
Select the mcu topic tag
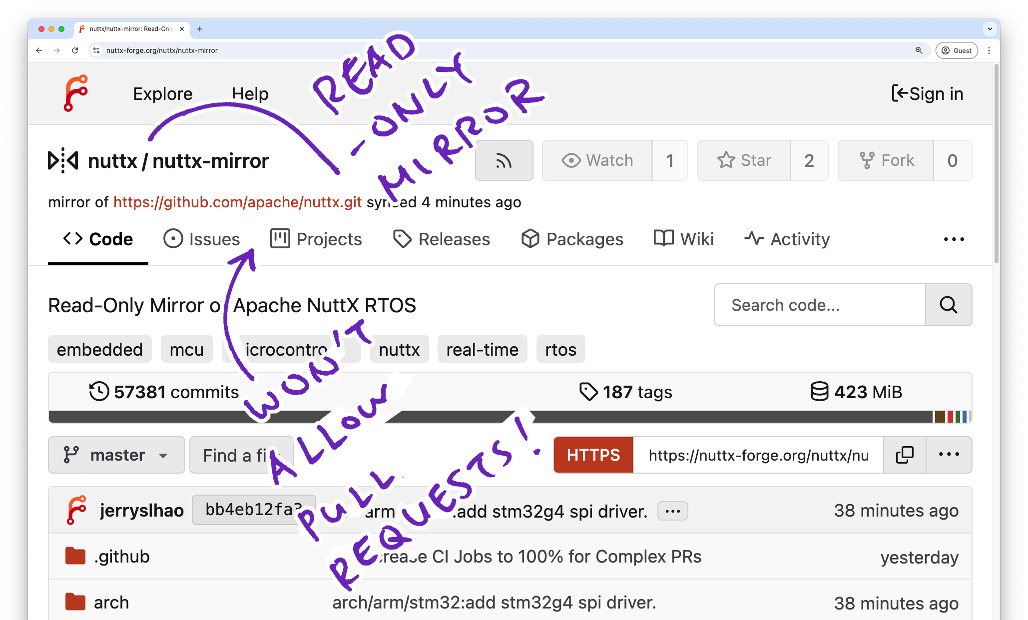186,349
